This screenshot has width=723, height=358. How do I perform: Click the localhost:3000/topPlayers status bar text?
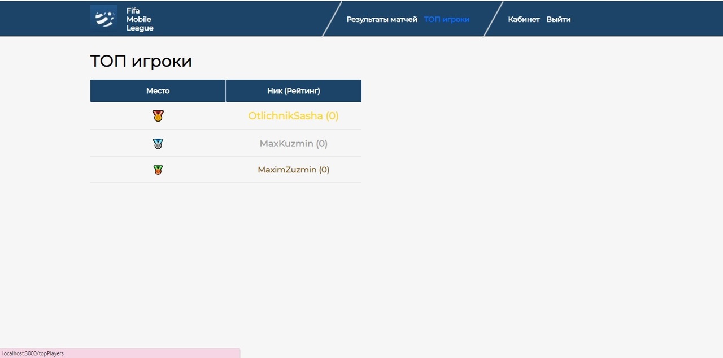point(33,353)
